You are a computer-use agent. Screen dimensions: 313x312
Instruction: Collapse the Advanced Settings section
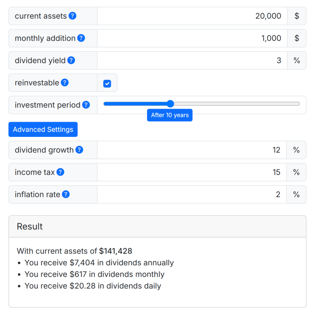(43, 130)
